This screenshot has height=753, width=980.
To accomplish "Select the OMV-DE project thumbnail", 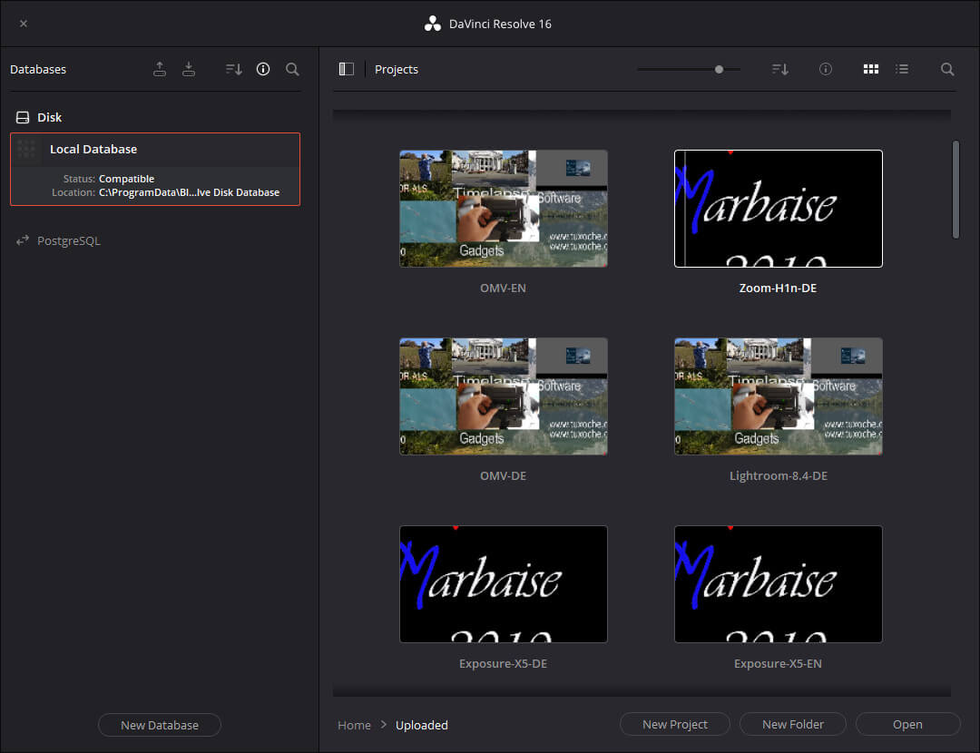I will click(503, 396).
